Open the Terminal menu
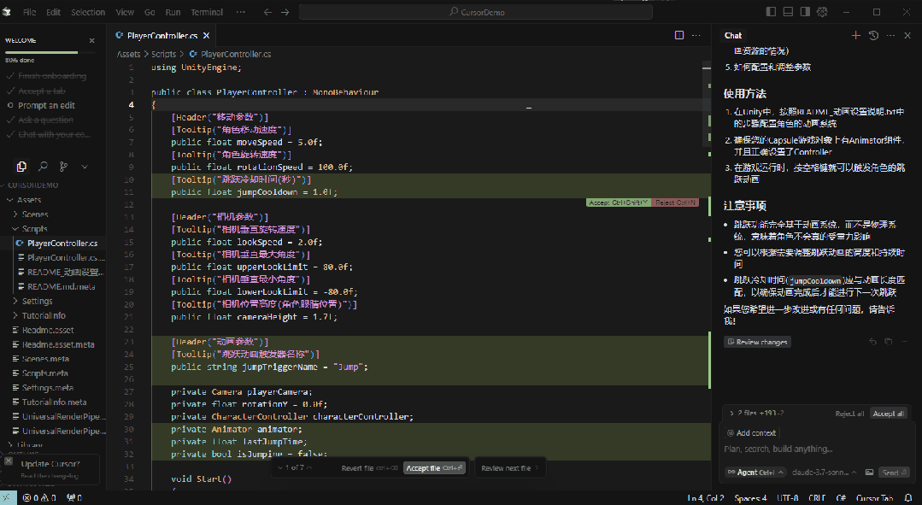The height and width of the screenshot is (505, 922). click(x=206, y=13)
